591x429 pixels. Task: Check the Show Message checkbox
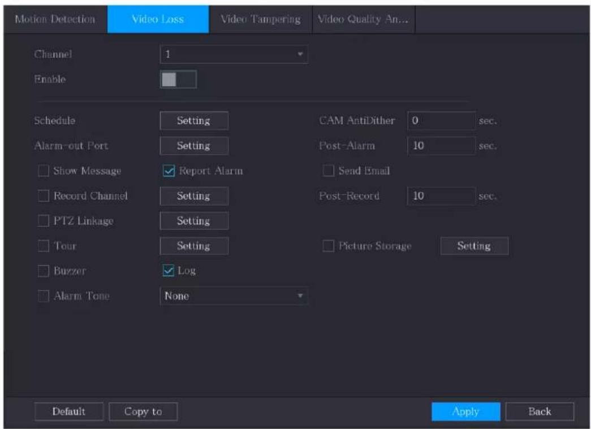(x=44, y=171)
